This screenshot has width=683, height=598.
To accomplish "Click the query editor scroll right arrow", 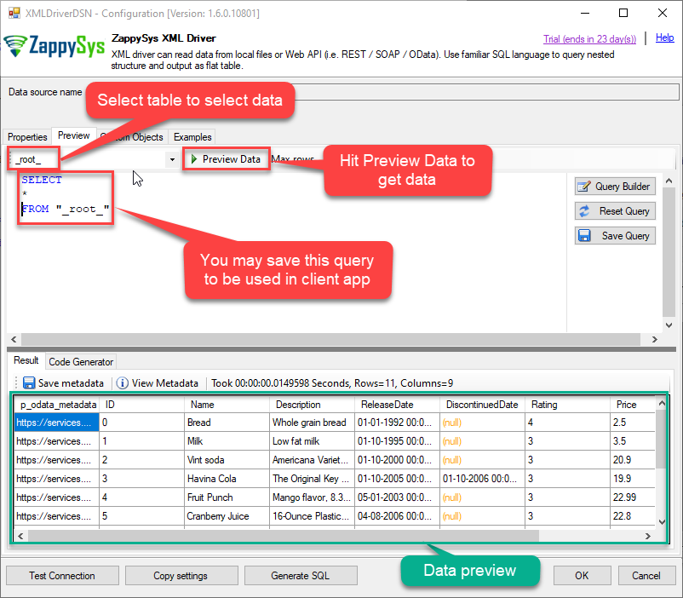I will (x=654, y=339).
